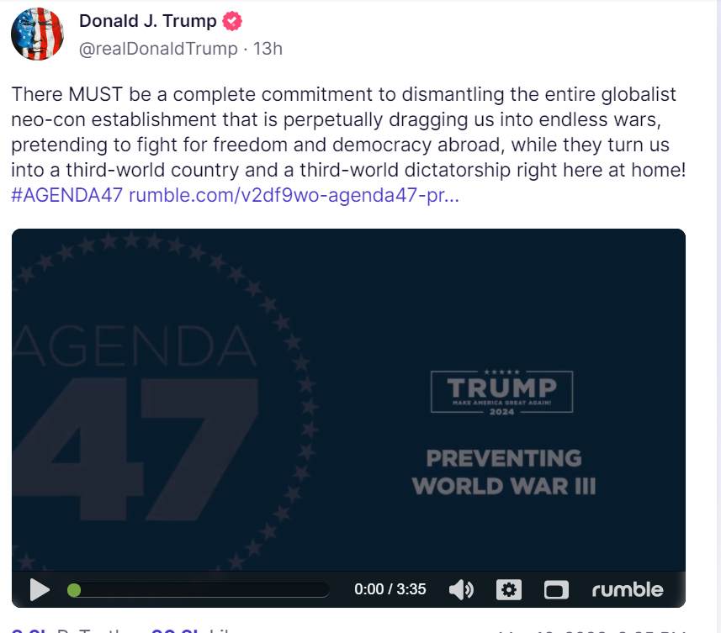Viewport: 721px width, 633px height.
Task: Click the 0:00 / 3:35 time display
Action: coord(390,589)
